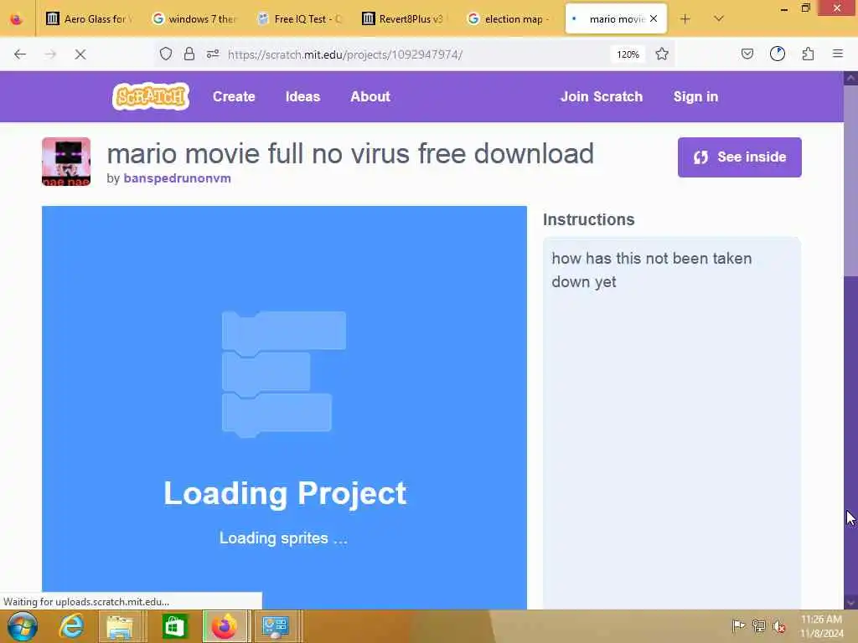Image resolution: width=858 pixels, height=643 pixels.
Task: Expand the list all tabs chevron
Action: click(x=719, y=18)
